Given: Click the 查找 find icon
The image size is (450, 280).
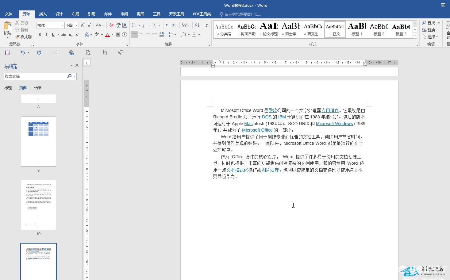Looking at the screenshot, I should (429, 23).
